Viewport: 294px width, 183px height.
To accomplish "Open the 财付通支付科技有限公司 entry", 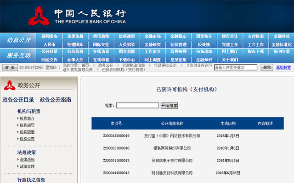I will 172,173.
